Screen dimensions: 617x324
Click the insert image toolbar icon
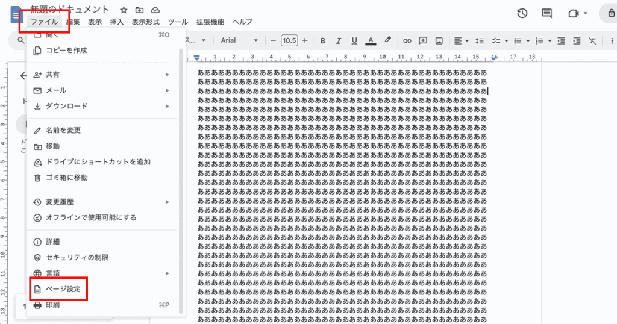click(439, 40)
